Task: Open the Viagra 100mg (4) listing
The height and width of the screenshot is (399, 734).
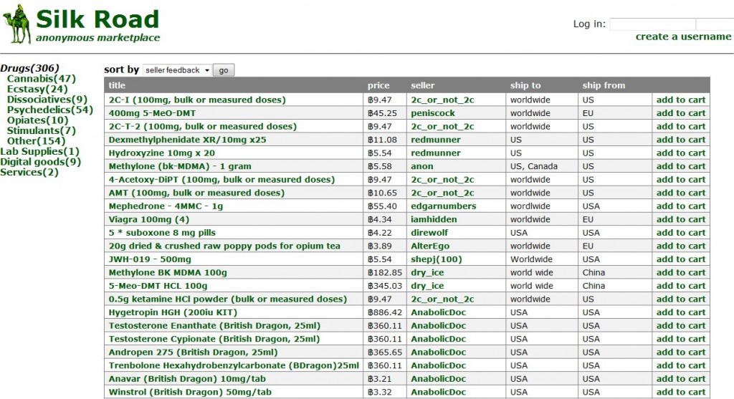Action: tap(149, 219)
